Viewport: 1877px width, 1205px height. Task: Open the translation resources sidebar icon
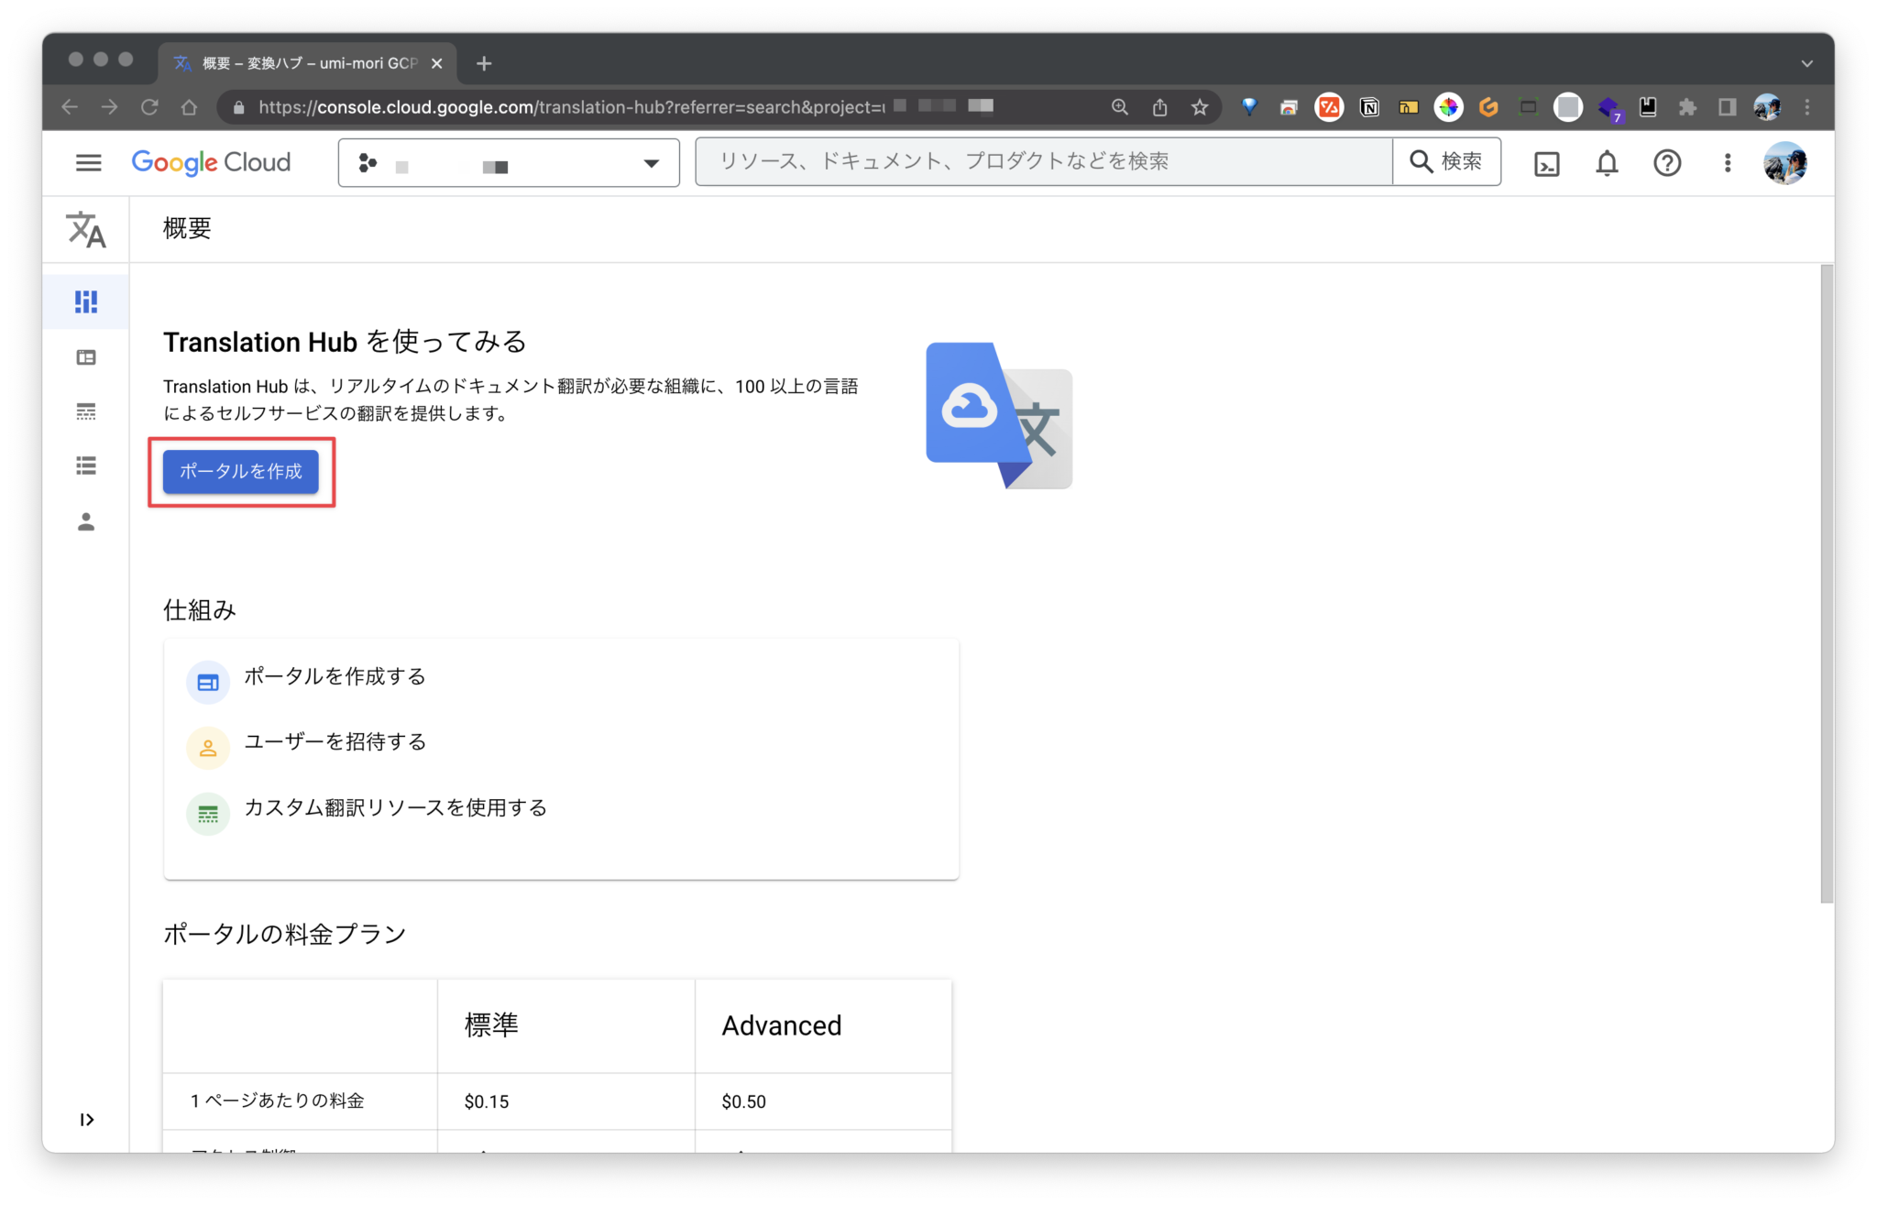tap(86, 411)
